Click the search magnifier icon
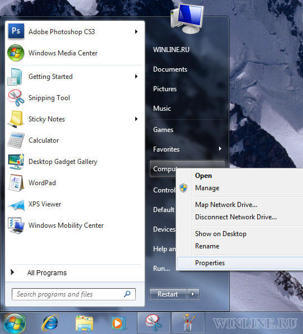Screen dimensions: 303x334 (x=127, y=294)
